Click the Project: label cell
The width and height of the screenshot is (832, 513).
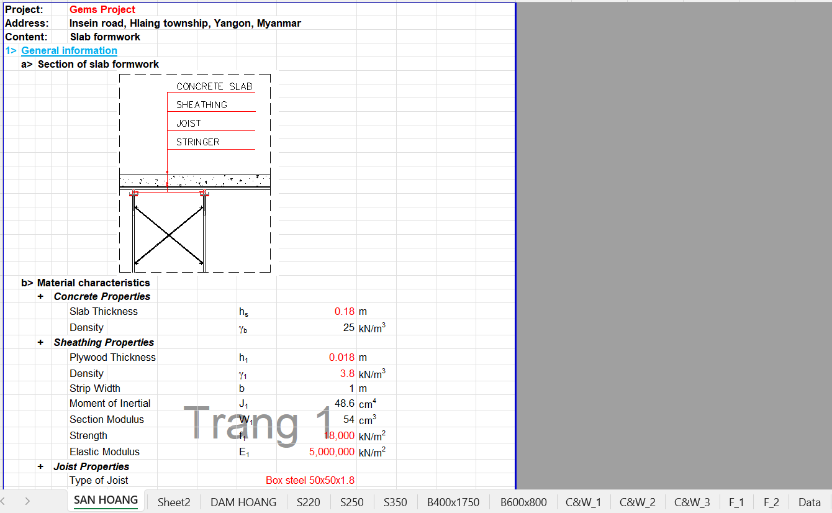click(24, 9)
